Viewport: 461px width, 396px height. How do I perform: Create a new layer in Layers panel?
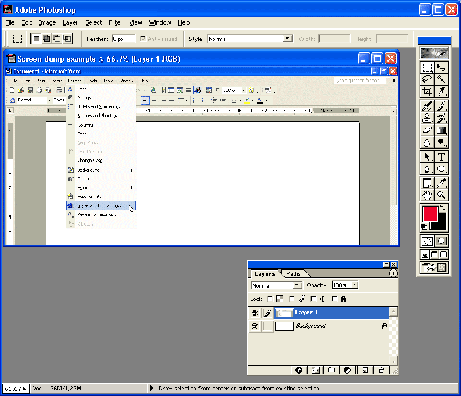pyautogui.click(x=365, y=370)
